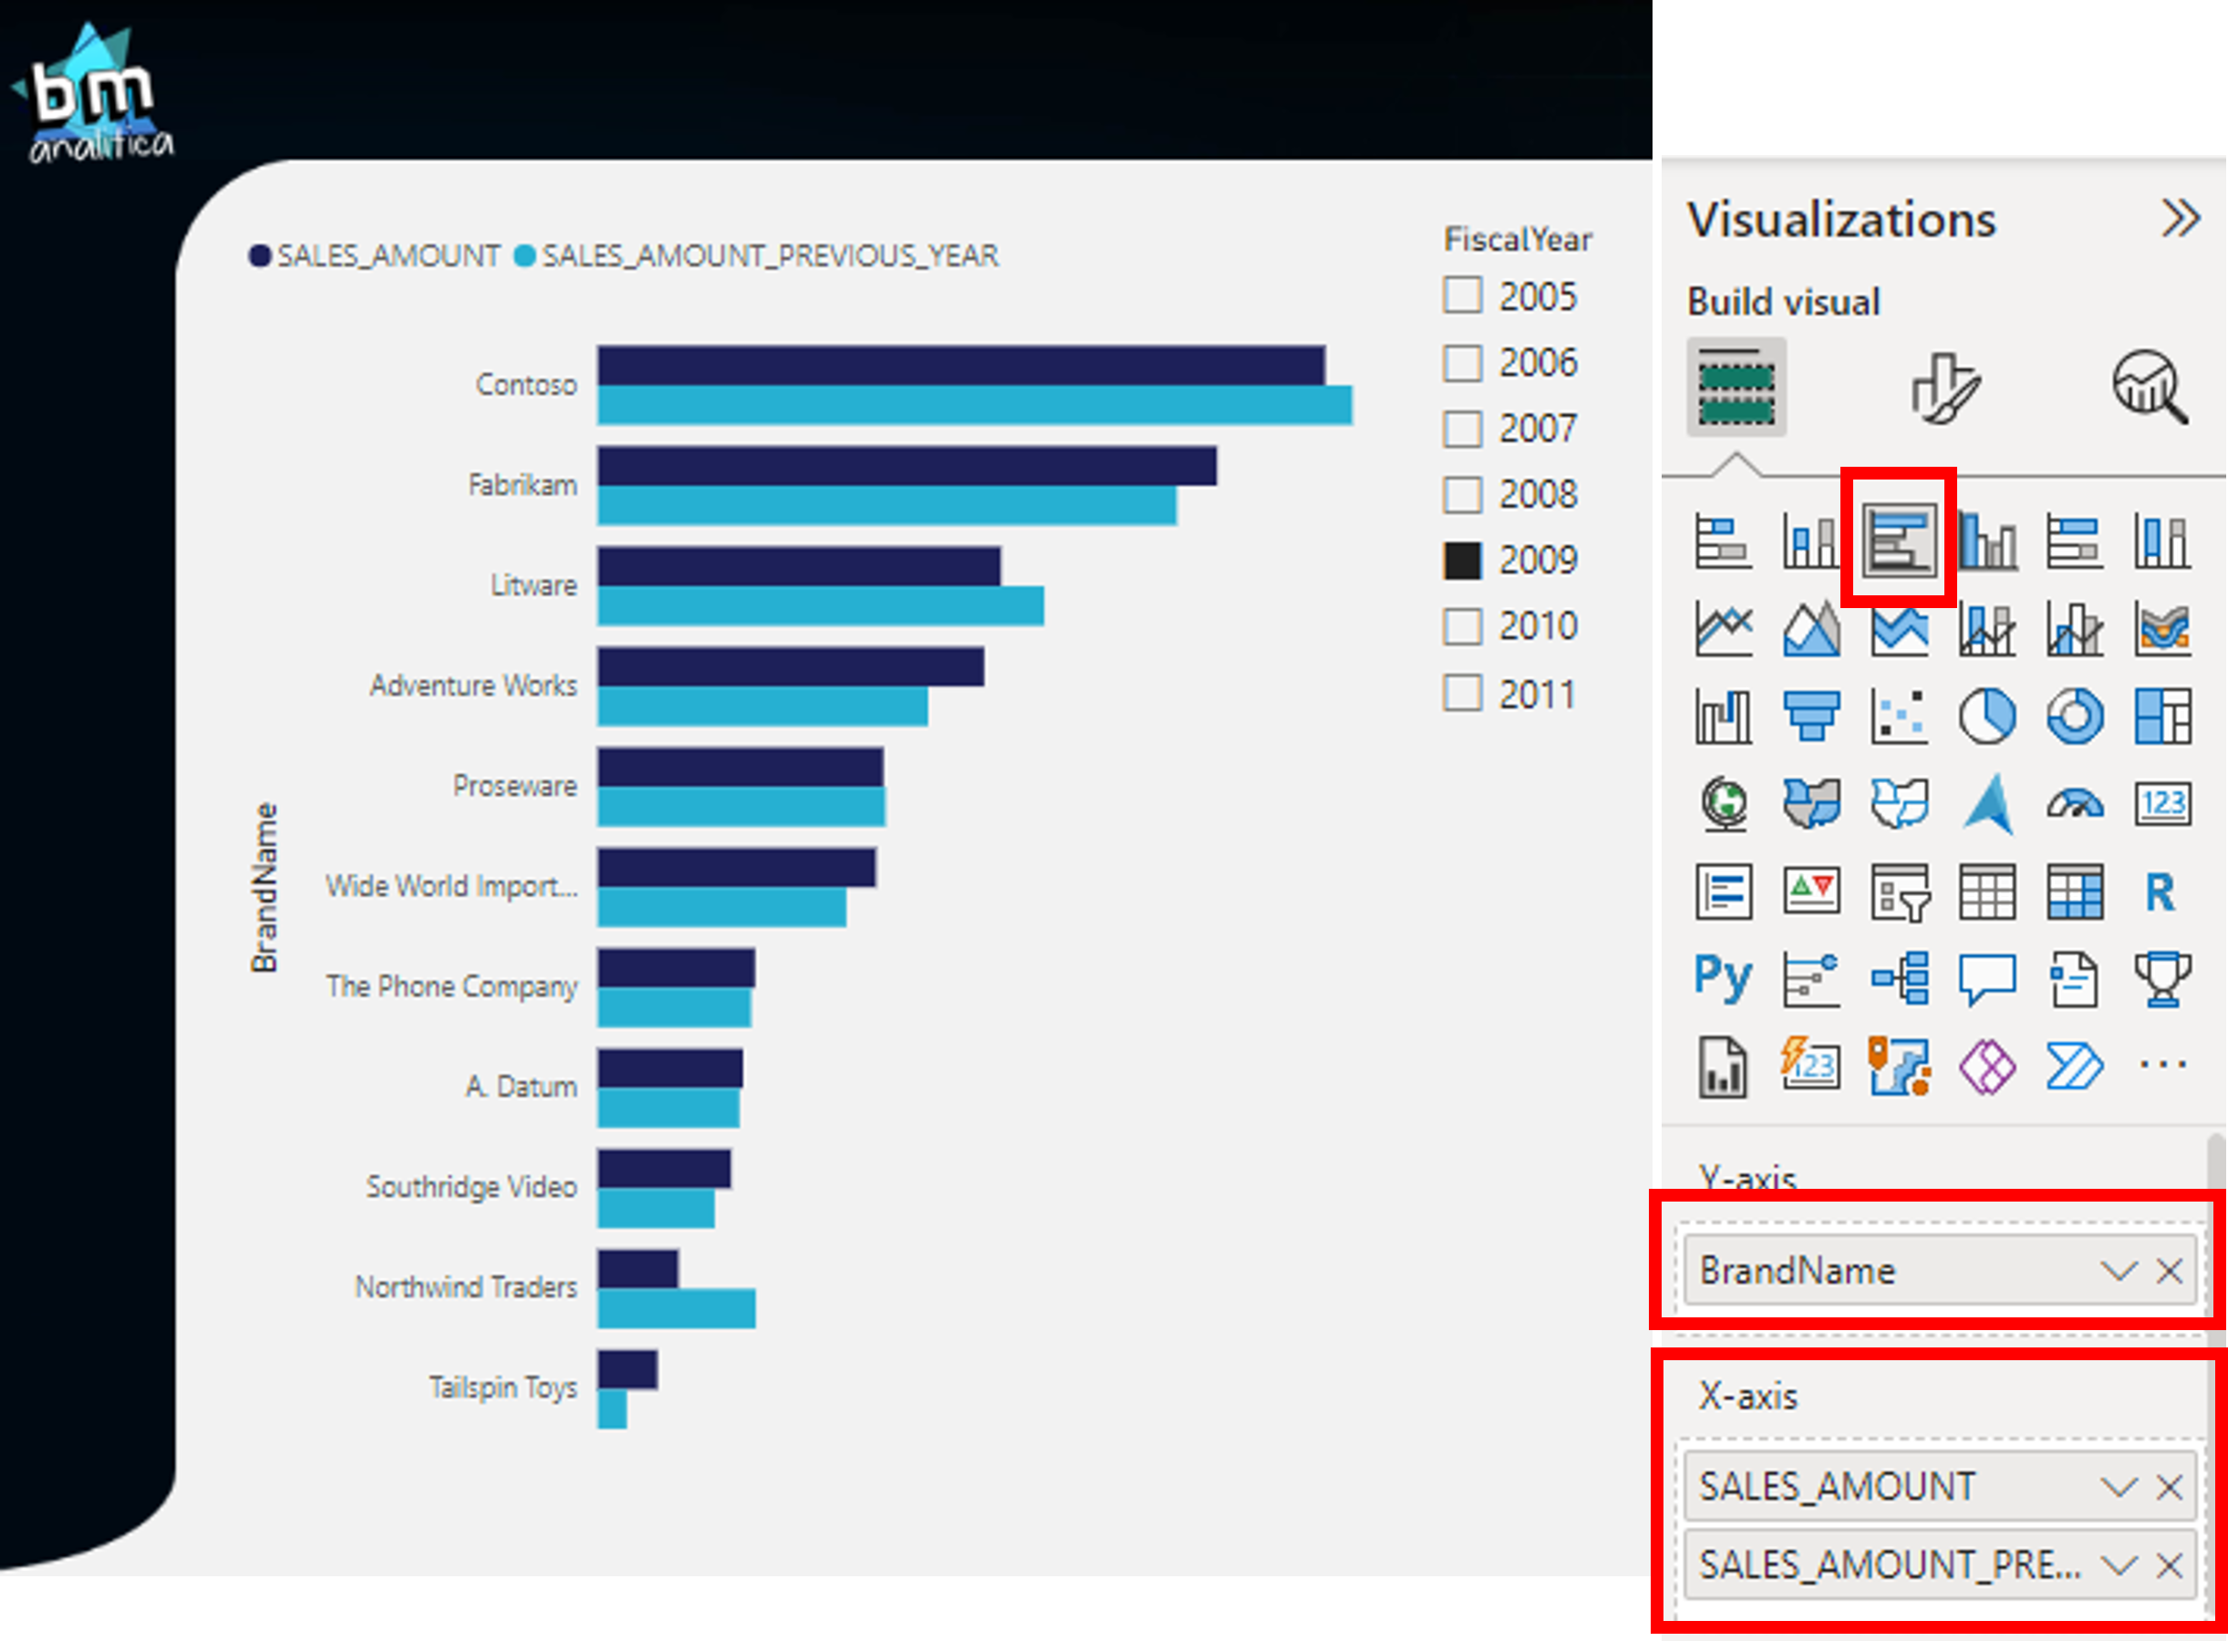2228x1641 pixels.
Task: Select the R script visual
Action: coord(2162,891)
